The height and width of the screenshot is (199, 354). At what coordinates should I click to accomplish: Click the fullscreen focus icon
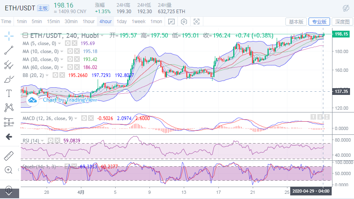coord(197,22)
